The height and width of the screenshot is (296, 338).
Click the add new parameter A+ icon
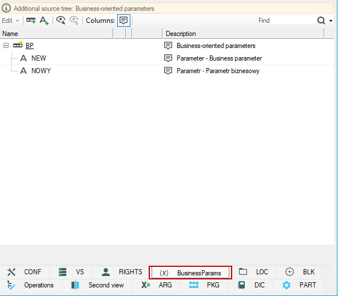tap(44, 21)
